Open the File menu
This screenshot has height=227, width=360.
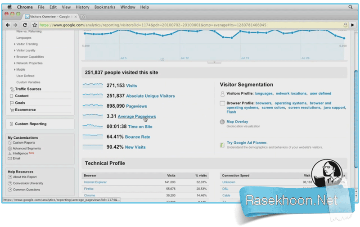(41, 7)
